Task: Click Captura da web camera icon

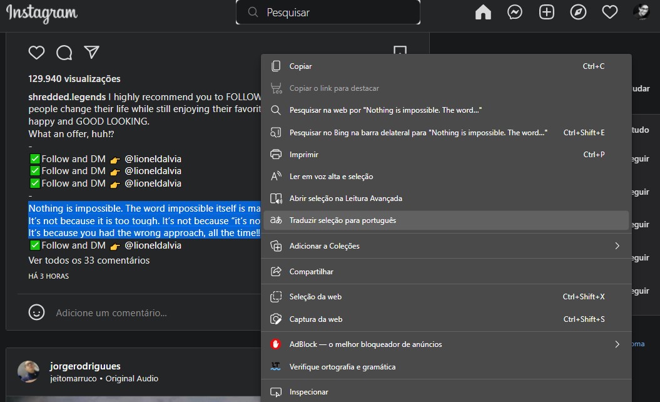Action: coord(276,319)
